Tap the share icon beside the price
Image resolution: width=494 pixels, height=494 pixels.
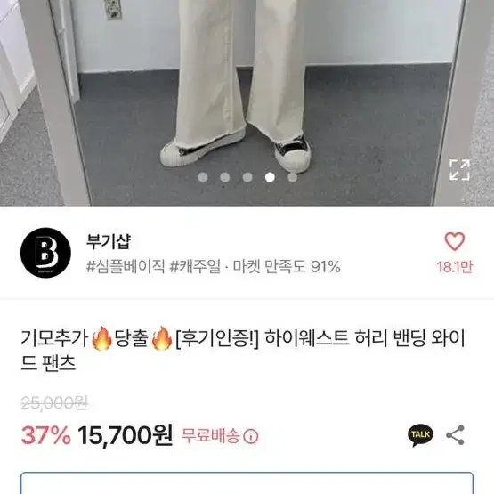click(455, 434)
